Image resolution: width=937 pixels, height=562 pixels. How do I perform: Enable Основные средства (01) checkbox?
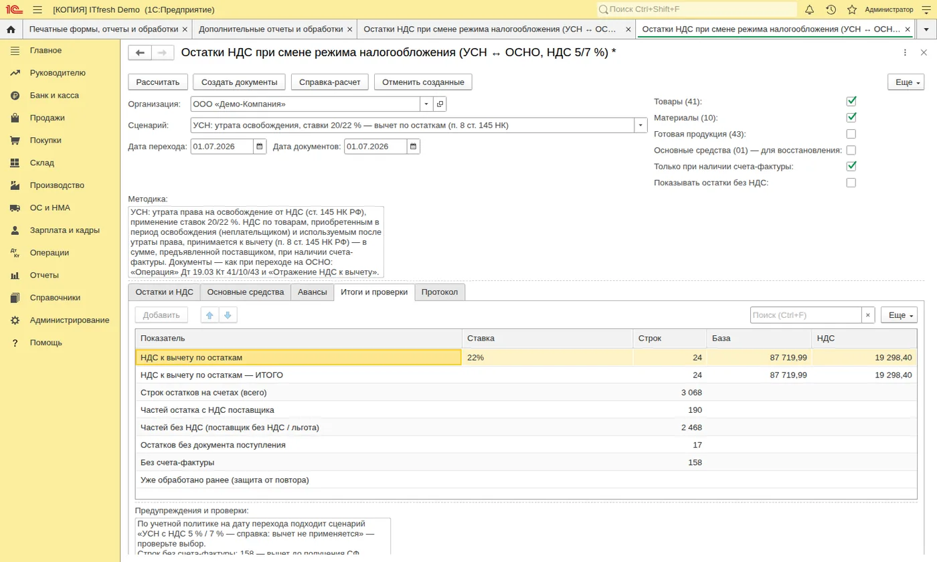(851, 150)
